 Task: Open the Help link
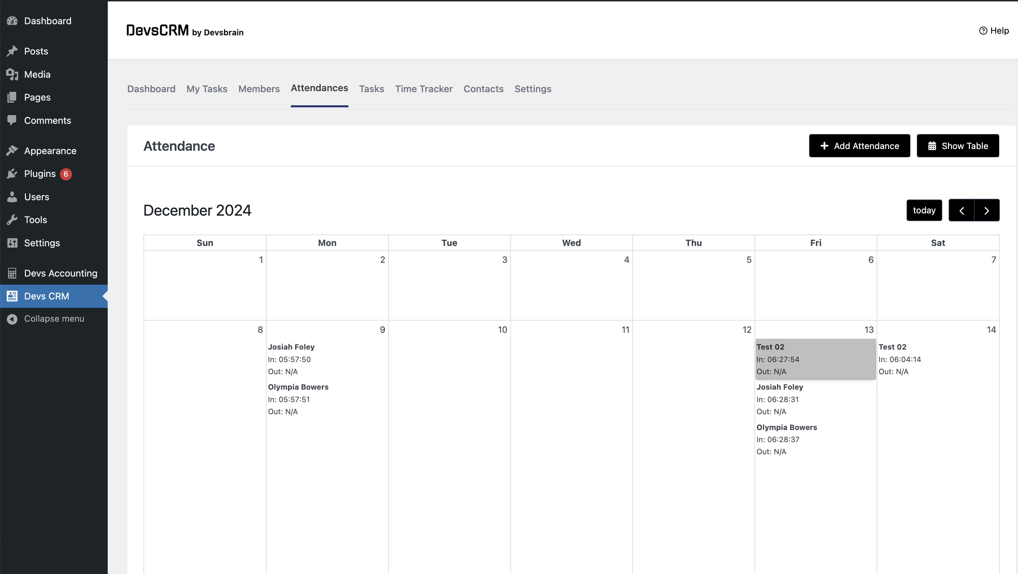(x=994, y=31)
